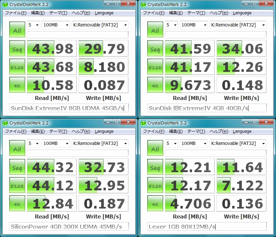Open Language menu in SunDisk 4GB window
This screenshot has height=237, width=276.
click(x=242, y=13)
